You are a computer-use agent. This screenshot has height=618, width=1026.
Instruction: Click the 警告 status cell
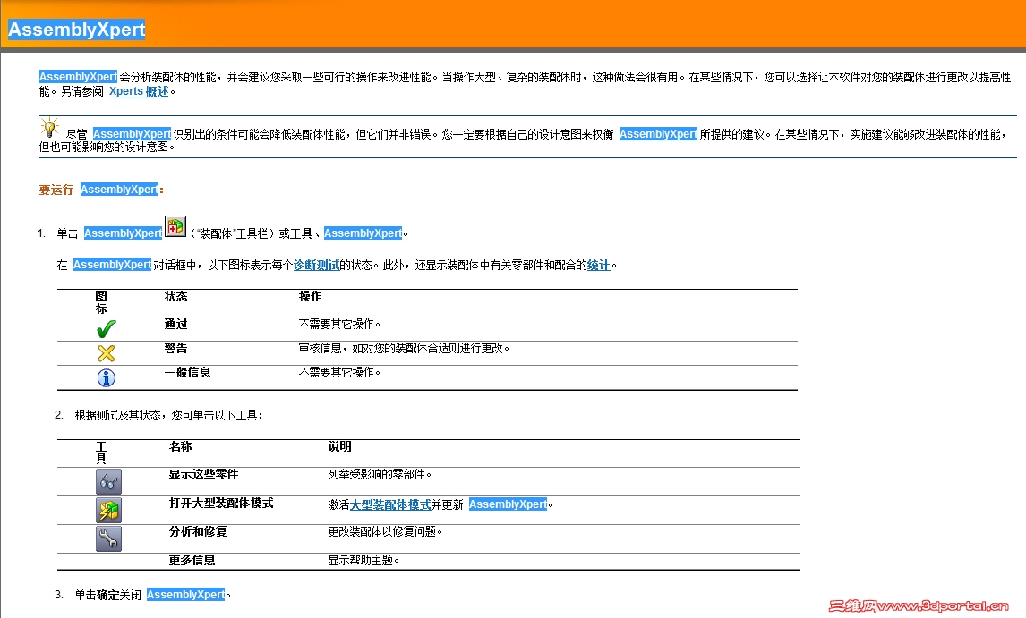(176, 348)
